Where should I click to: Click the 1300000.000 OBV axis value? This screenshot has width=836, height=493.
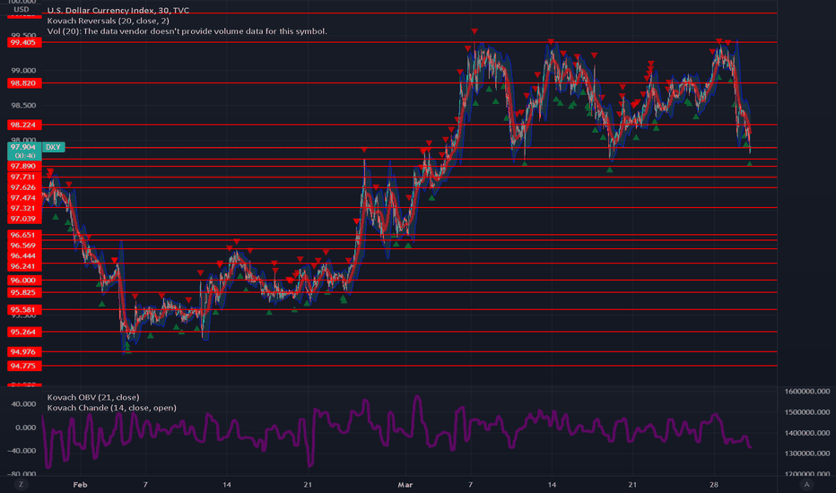pos(807,454)
